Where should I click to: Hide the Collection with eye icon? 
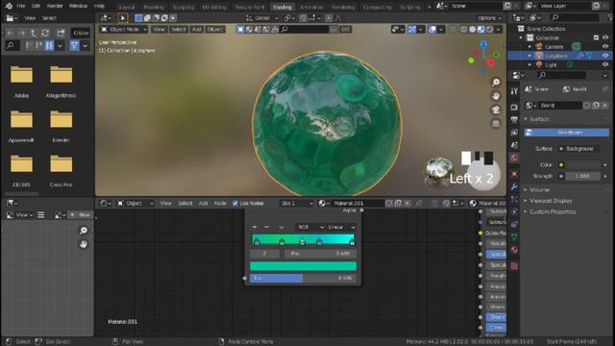pos(605,37)
